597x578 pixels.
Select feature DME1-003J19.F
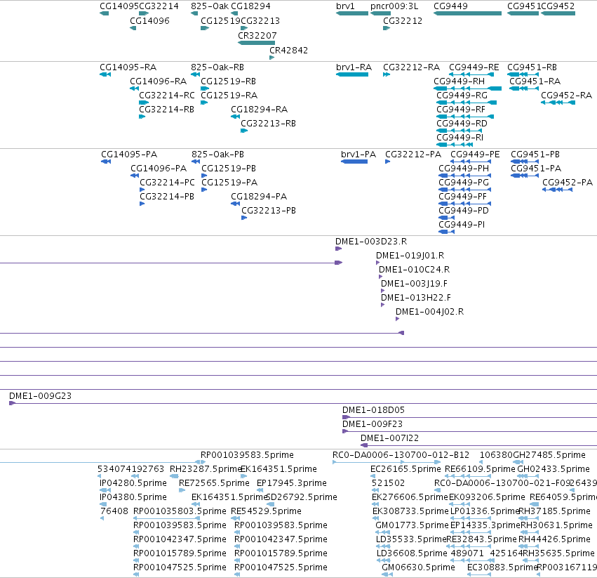(414, 284)
